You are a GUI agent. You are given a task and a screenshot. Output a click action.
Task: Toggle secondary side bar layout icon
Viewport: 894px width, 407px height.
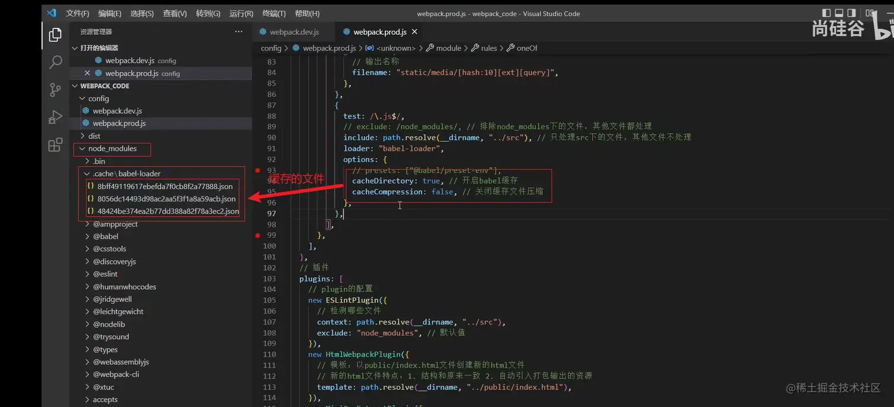[x=852, y=13]
